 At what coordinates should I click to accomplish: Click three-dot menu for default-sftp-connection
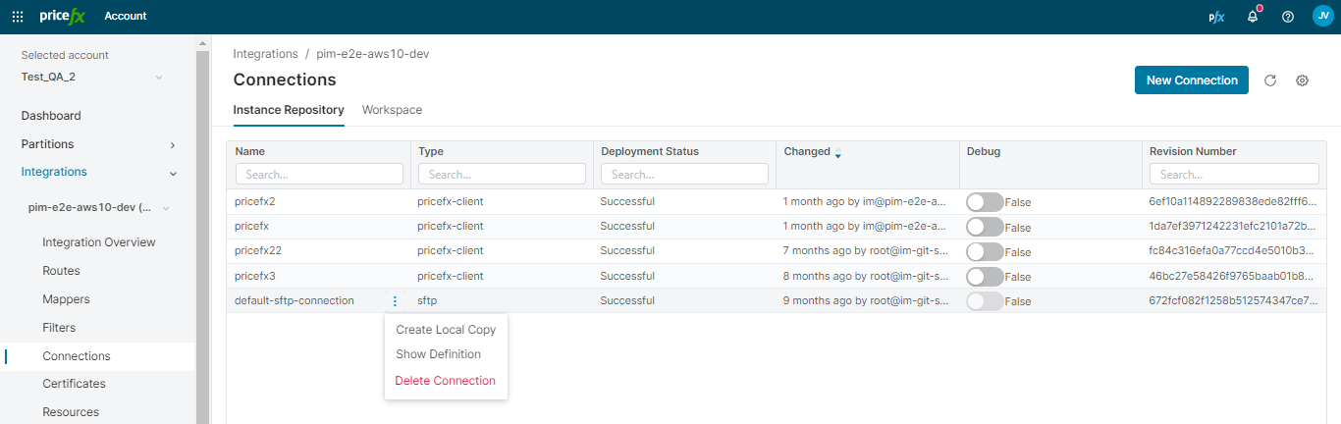click(395, 301)
